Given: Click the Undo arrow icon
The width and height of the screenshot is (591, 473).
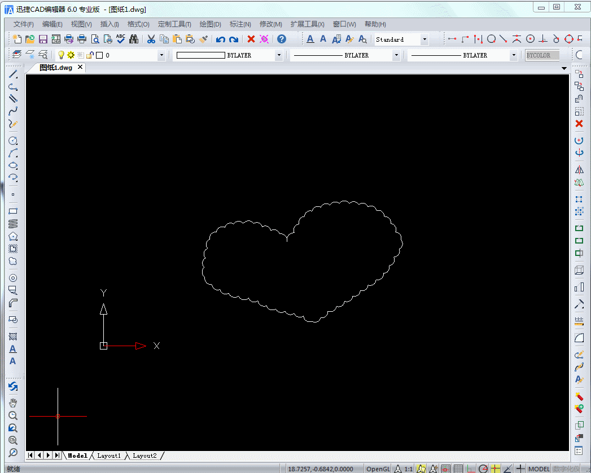Looking at the screenshot, I should [221, 39].
